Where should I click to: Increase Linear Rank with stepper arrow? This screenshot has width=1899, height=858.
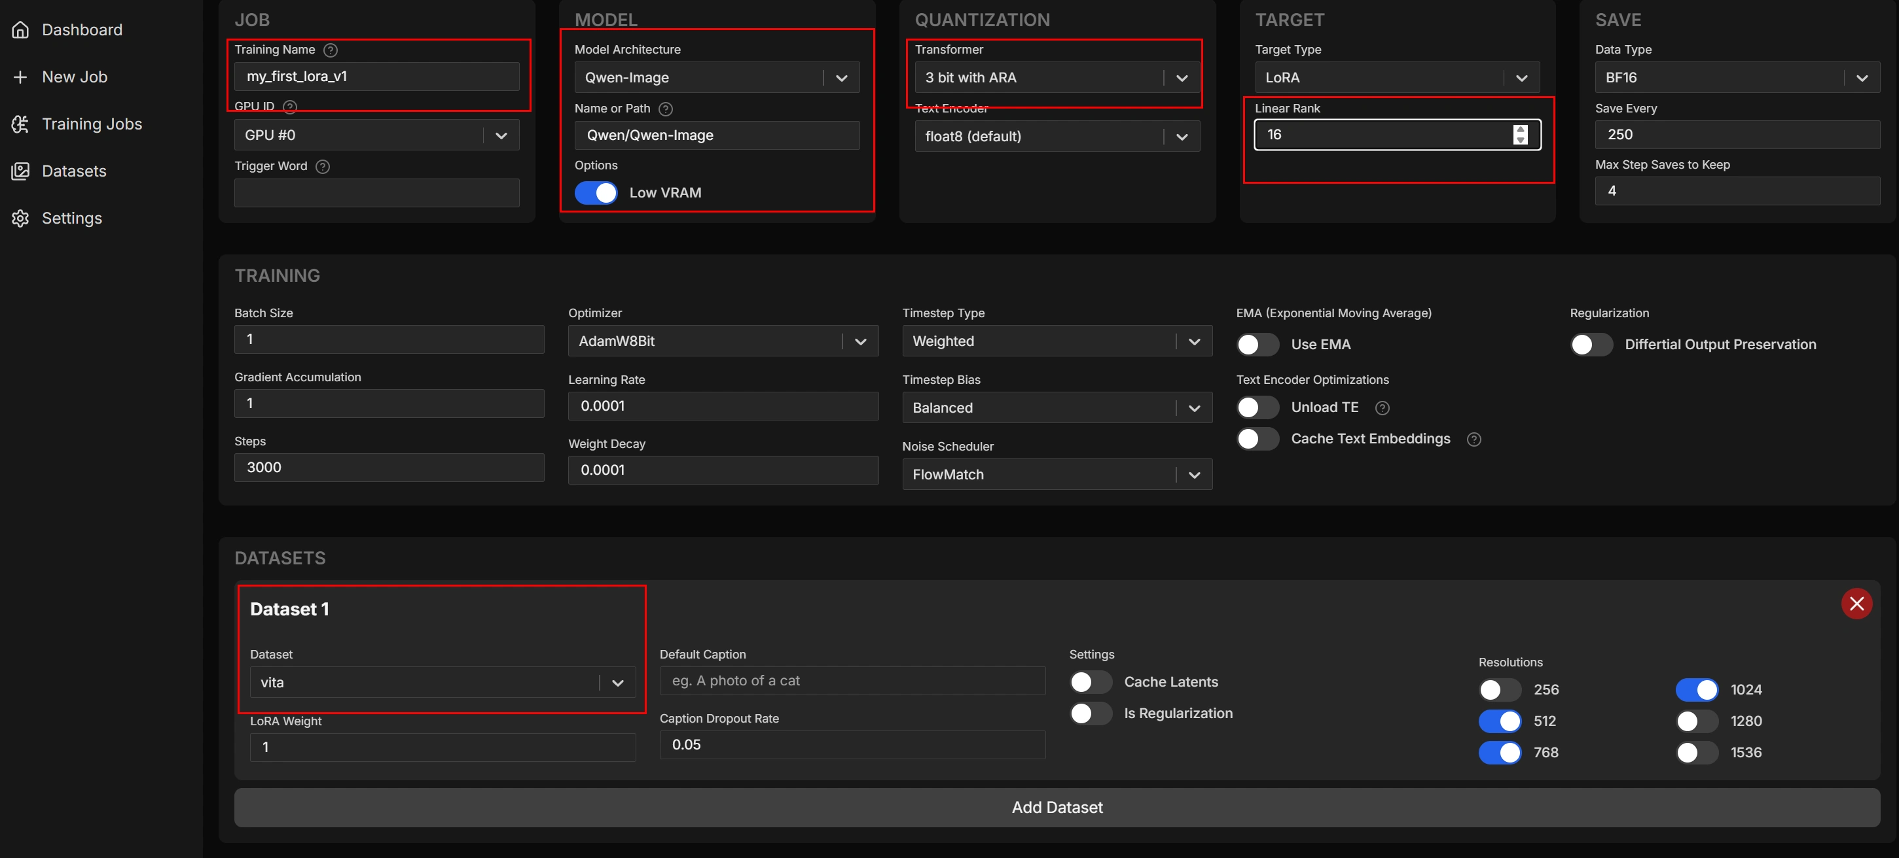coord(1520,129)
